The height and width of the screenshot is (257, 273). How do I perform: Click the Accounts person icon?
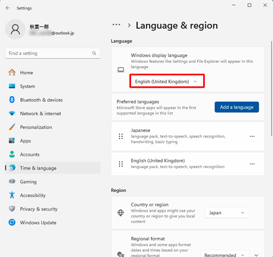tap(12, 154)
